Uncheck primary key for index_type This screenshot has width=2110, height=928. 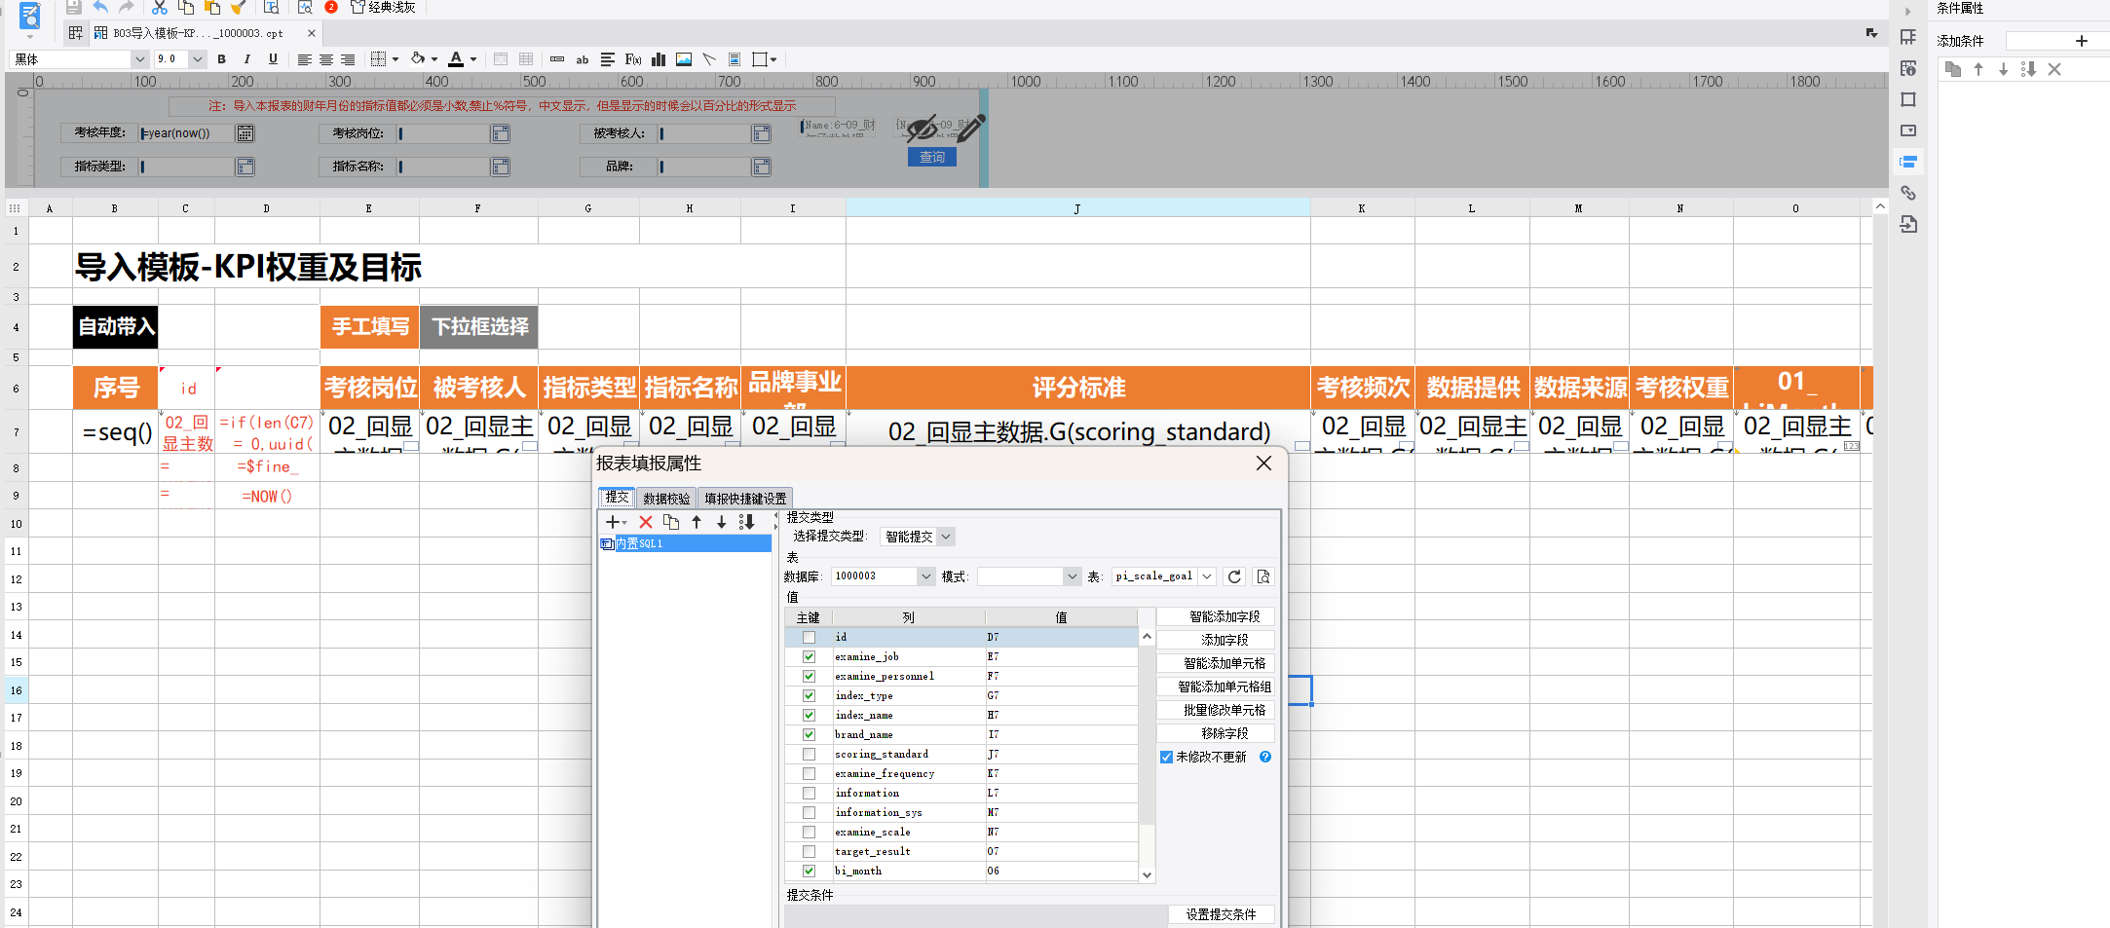(809, 695)
